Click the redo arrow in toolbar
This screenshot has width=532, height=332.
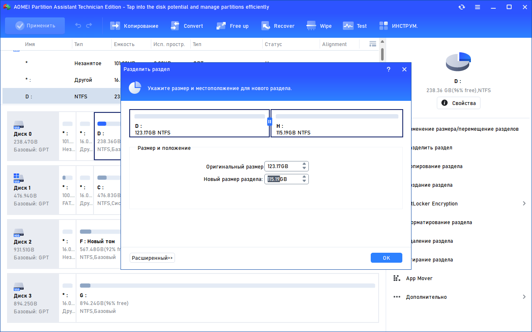click(x=89, y=26)
